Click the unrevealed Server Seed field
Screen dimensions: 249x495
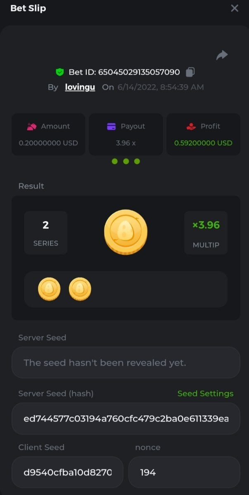coord(126,363)
